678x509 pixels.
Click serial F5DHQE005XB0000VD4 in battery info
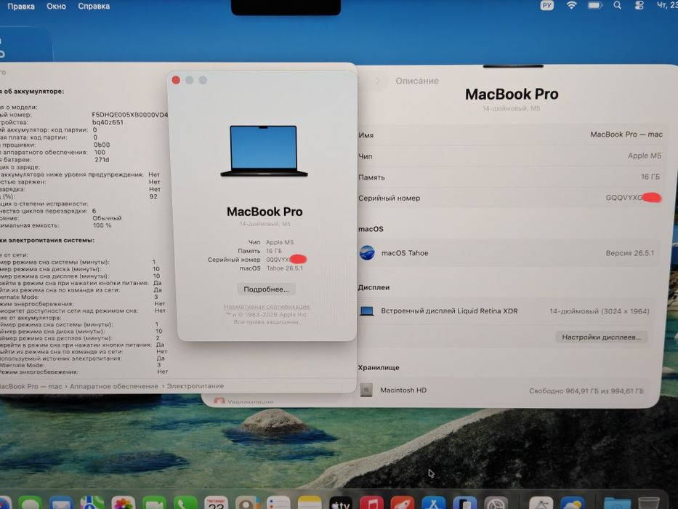pyautogui.click(x=130, y=115)
